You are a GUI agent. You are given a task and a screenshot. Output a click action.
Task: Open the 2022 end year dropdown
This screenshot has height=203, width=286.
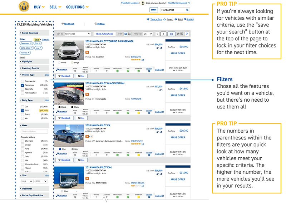41,181
